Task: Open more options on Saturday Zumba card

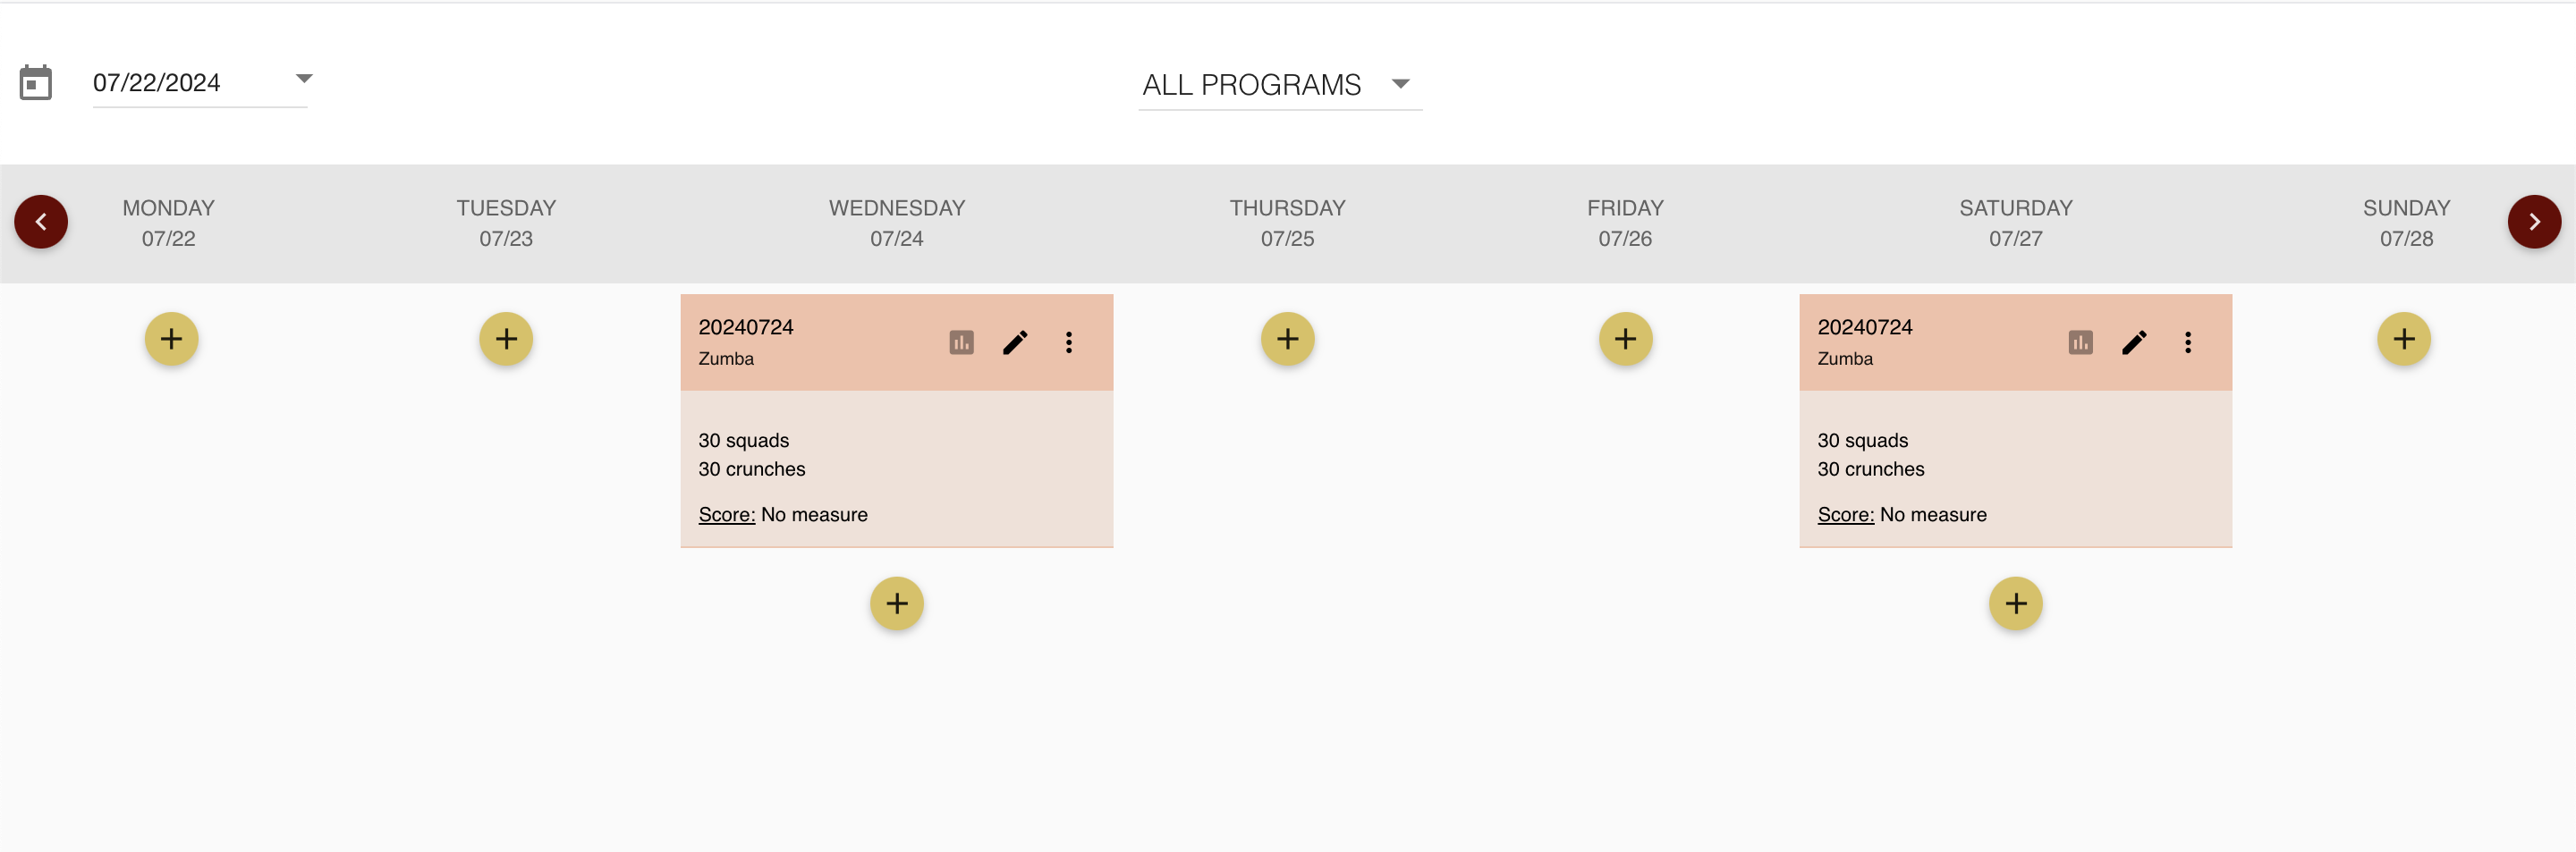Action: click(2188, 343)
